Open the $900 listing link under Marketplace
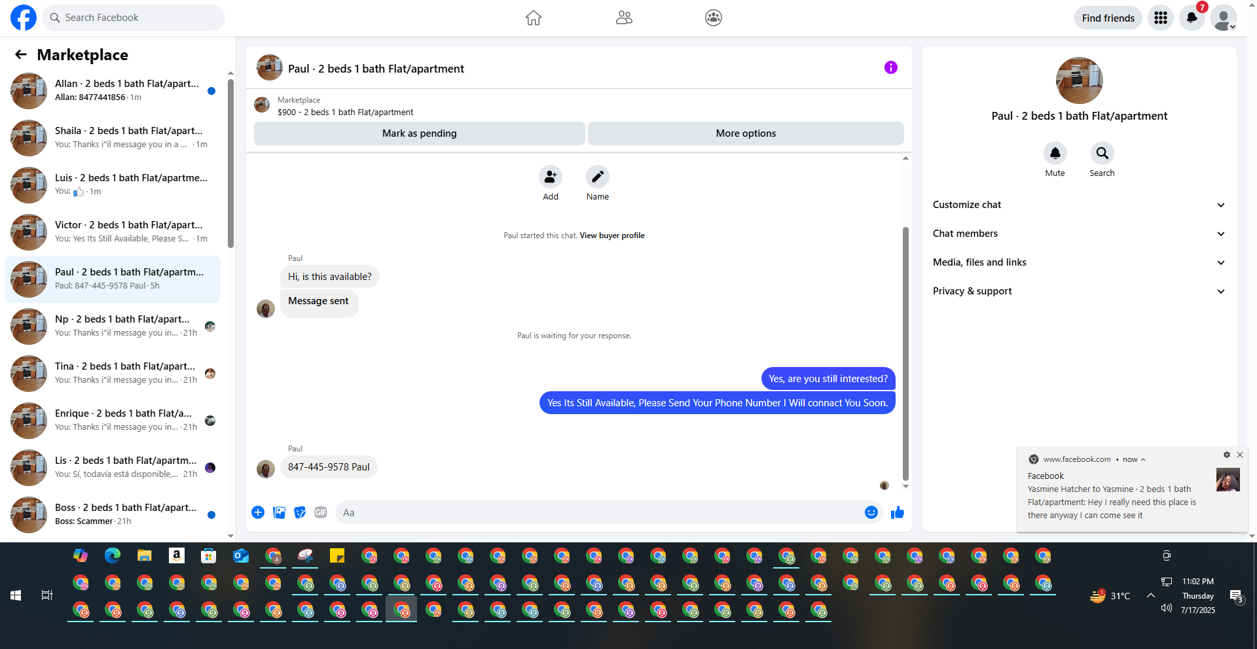This screenshot has width=1257, height=649. coord(345,113)
